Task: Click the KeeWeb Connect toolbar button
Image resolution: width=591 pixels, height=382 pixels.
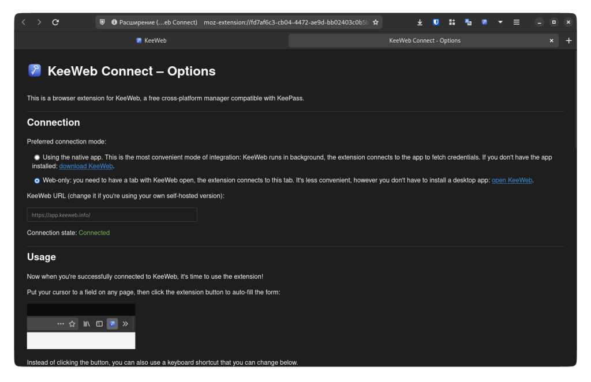Action: pyautogui.click(x=484, y=22)
